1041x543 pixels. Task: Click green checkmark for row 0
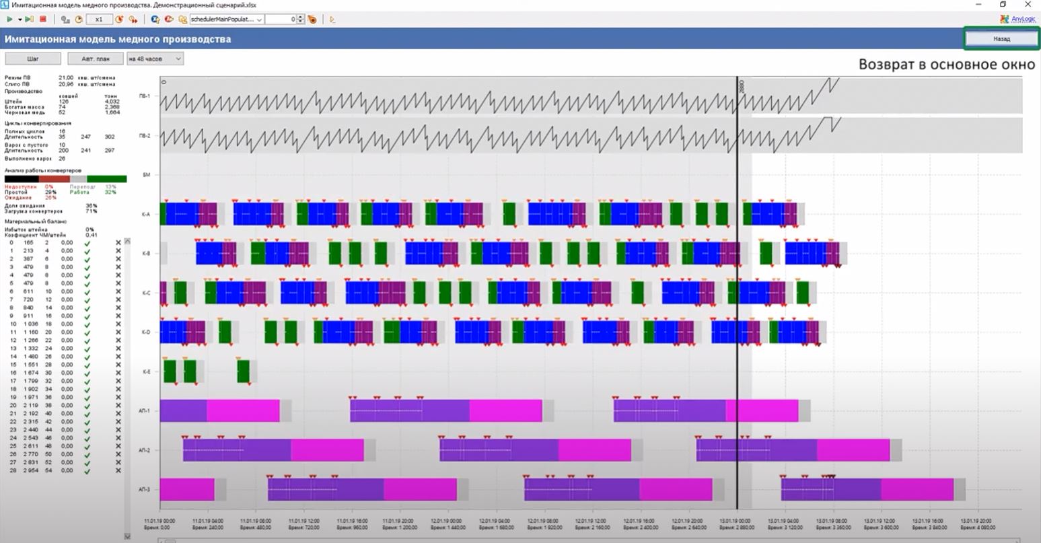point(87,244)
